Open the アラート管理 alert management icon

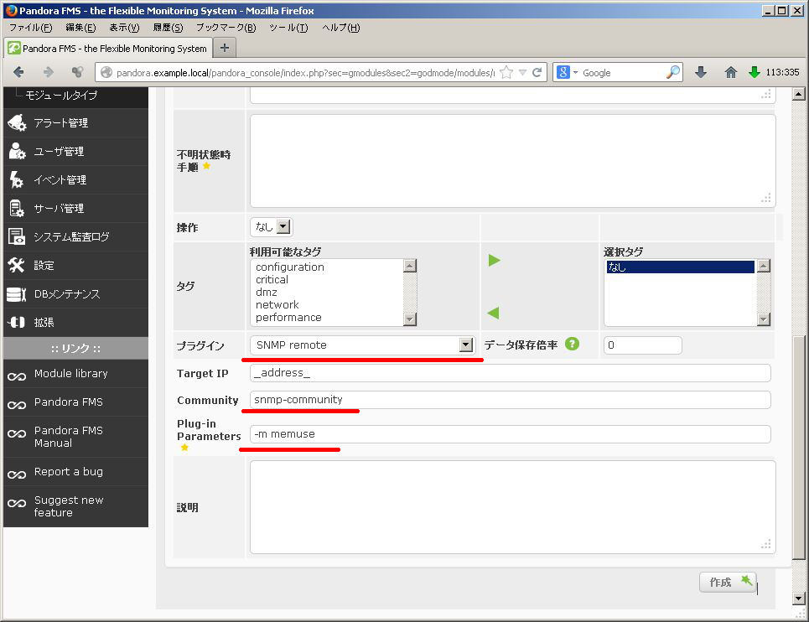click(x=17, y=122)
